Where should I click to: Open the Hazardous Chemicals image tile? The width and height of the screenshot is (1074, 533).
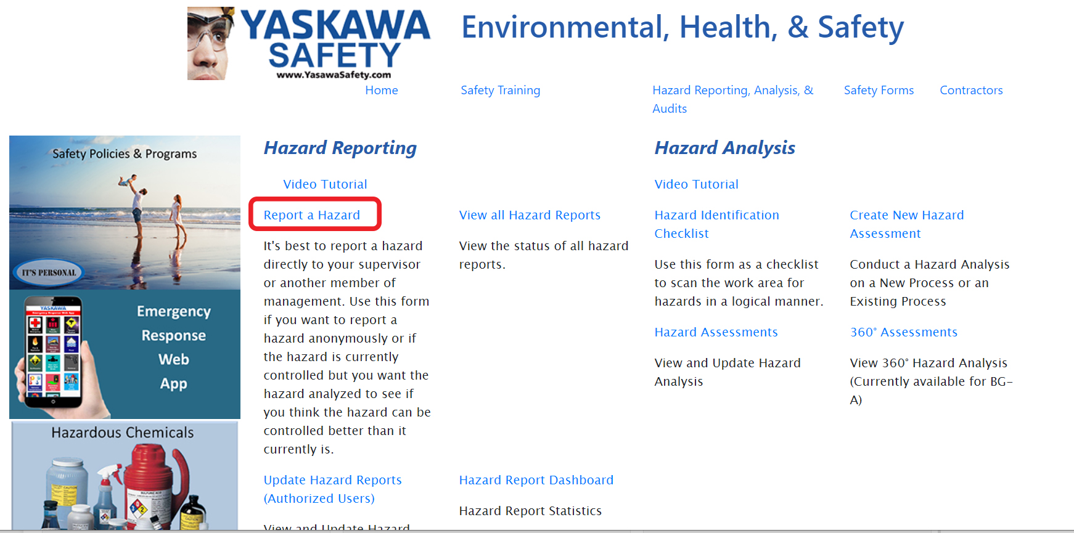(x=125, y=475)
